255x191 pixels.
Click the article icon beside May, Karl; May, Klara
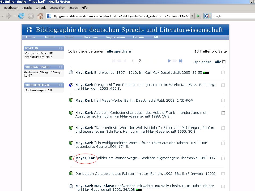[71, 186]
